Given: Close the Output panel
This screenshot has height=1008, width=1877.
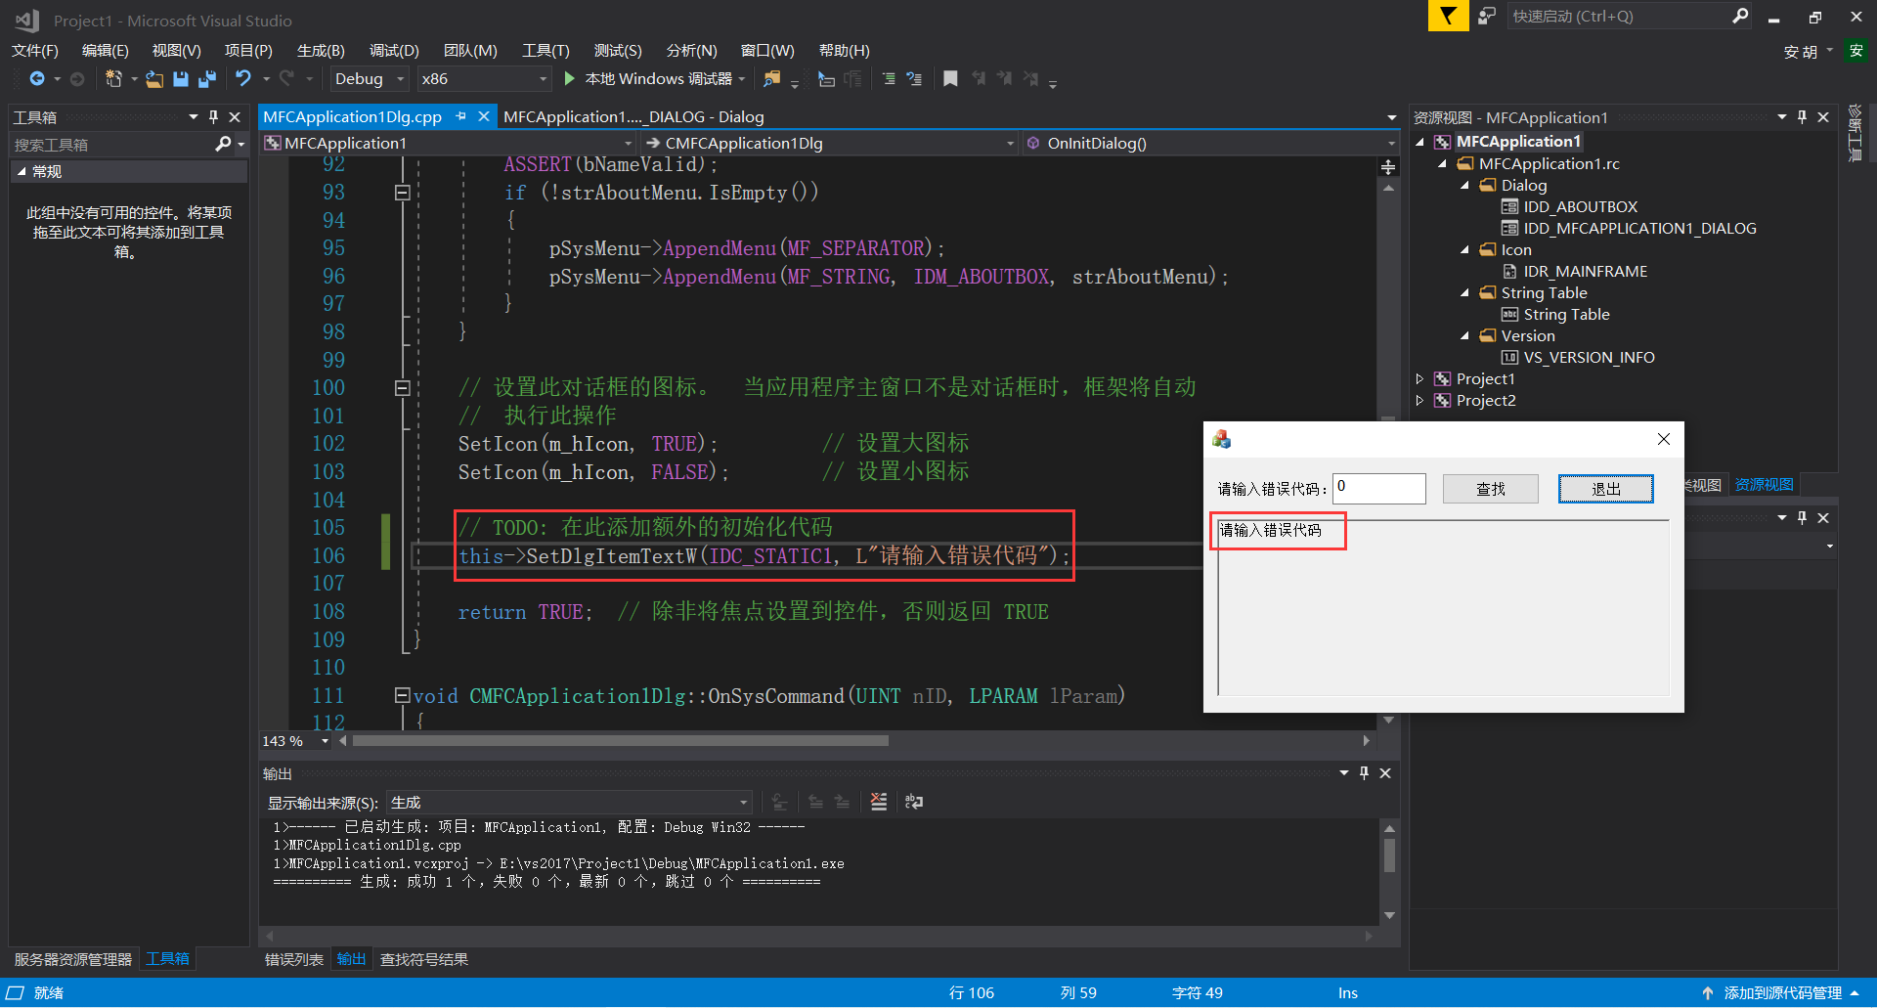Looking at the screenshot, I should coord(1385,772).
